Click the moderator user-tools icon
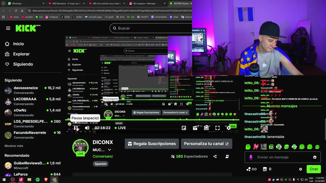326x183 pixels. click(x=227, y=156)
